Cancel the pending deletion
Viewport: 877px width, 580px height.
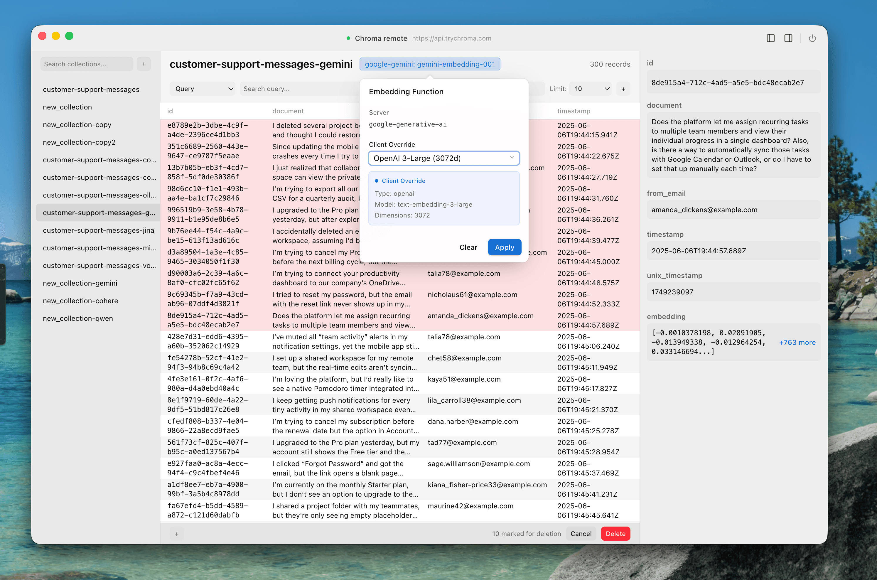pyautogui.click(x=581, y=533)
